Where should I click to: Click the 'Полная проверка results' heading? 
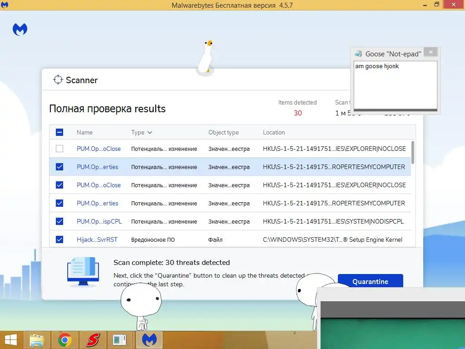(x=107, y=109)
